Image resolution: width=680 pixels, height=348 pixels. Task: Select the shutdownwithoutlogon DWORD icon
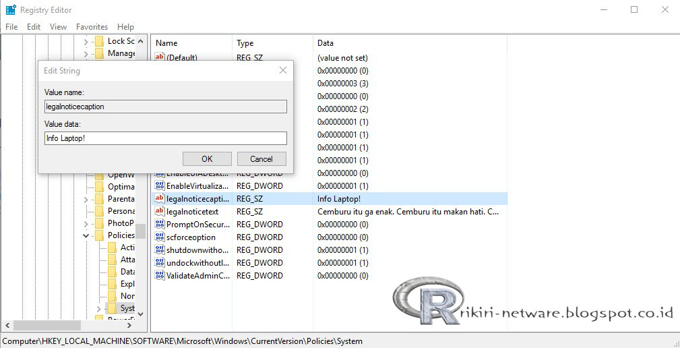click(x=160, y=250)
